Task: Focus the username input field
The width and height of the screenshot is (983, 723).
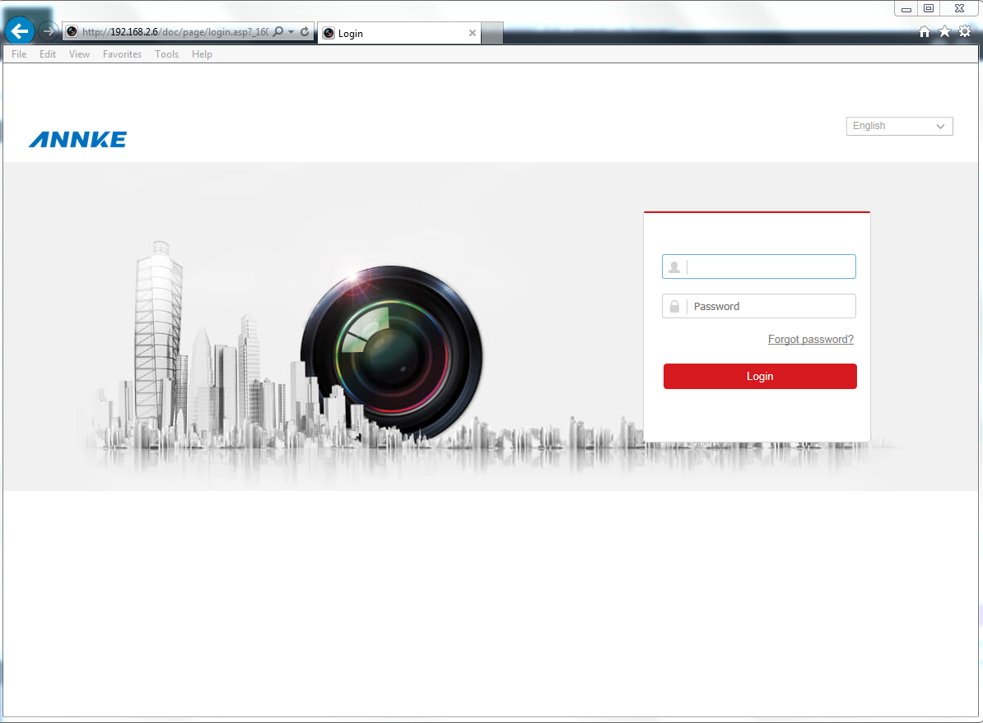Action: 770,266
